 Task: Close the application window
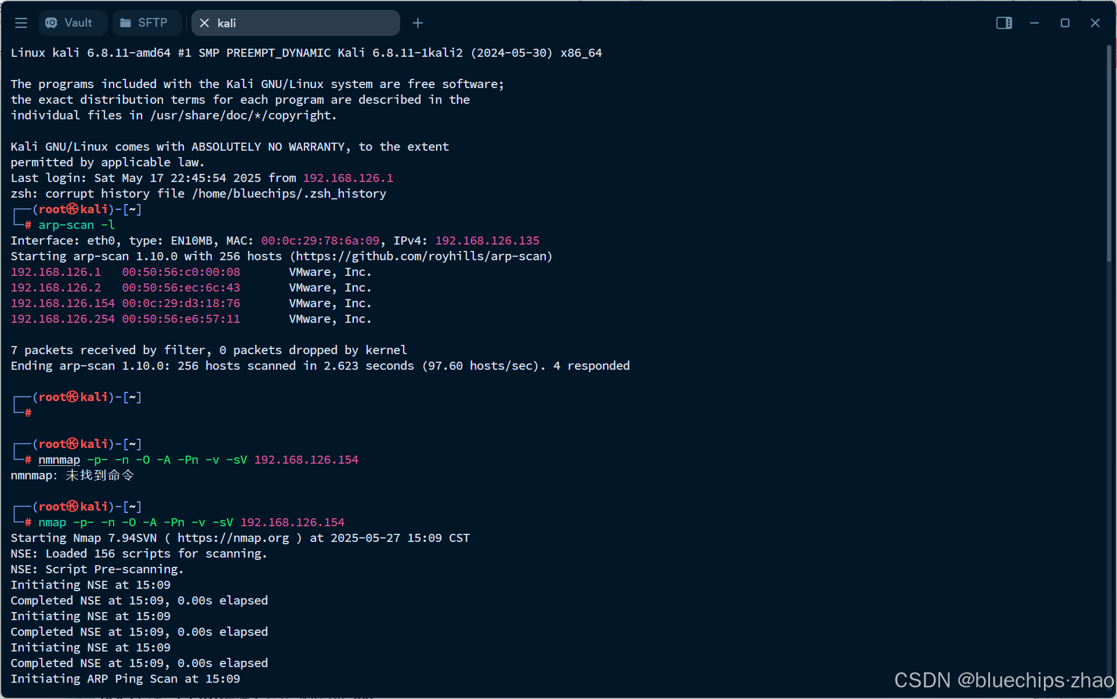pos(1095,23)
